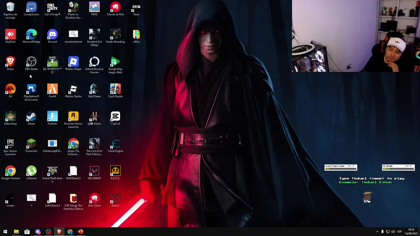This screenshot has height=236, width=420.
Task: Select the Call of Duty shortcut
Action: point(52,9)
